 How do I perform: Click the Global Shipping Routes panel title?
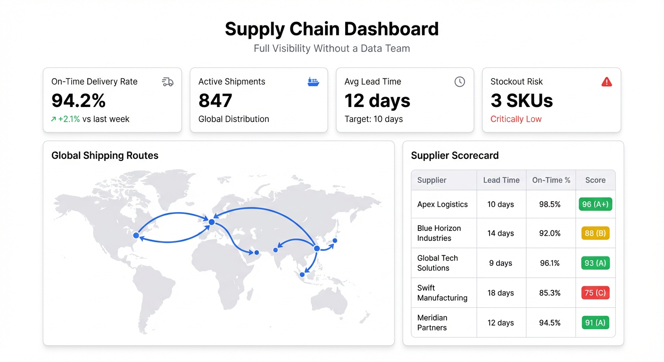(105, 156)
